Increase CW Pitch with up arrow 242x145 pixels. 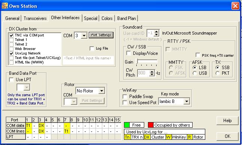click(152, 71)
